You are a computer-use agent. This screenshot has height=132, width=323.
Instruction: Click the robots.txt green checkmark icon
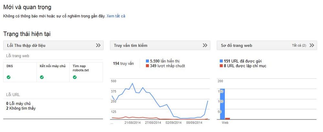tap(75, 77)
